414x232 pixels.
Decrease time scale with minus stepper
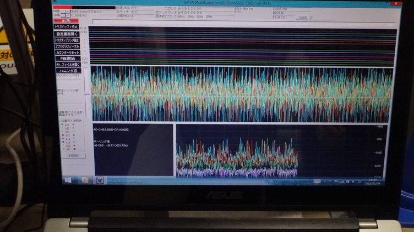click(x=62, y=10)
